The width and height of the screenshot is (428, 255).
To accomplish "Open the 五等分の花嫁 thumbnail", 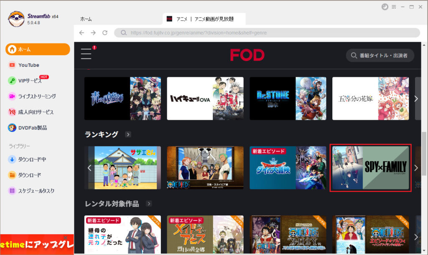I will click(370, 98).
